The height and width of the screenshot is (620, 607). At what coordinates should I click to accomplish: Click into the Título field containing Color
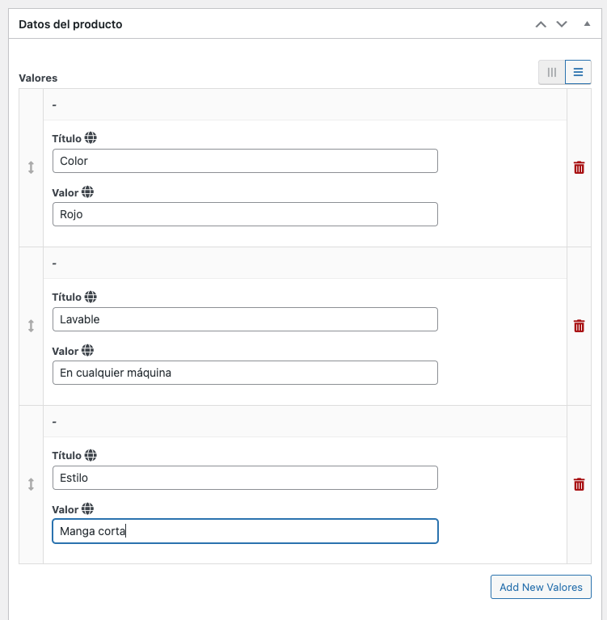point(245,161)
